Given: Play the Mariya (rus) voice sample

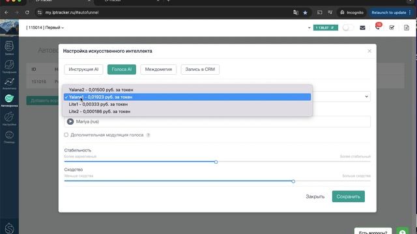Looking at the screenshot, I should [x=70, y=122].
